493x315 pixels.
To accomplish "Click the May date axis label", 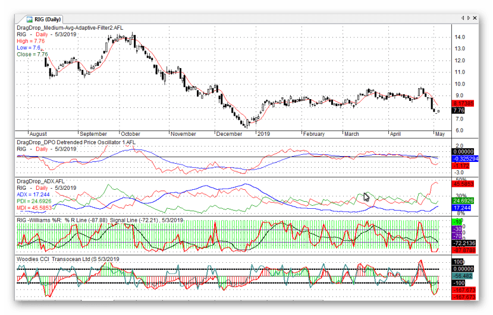I will 440,134.
